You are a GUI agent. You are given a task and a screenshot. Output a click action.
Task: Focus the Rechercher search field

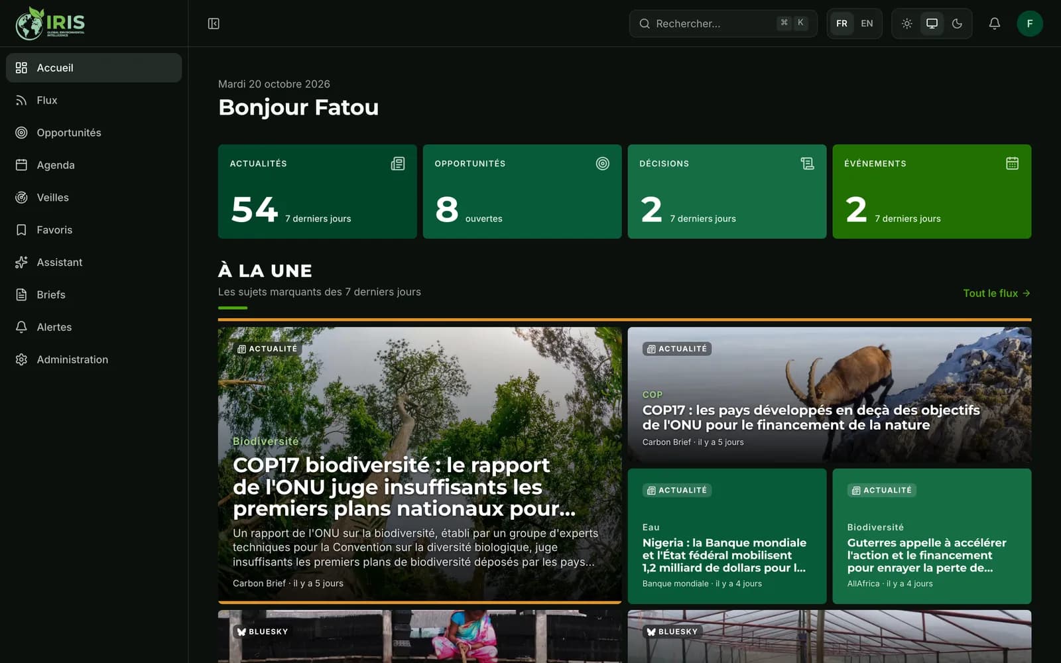pos(723,24)
